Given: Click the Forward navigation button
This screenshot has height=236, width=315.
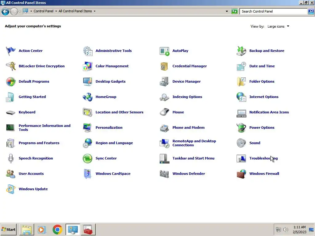Looking at the screenshot, I should [x=14, y=11].
